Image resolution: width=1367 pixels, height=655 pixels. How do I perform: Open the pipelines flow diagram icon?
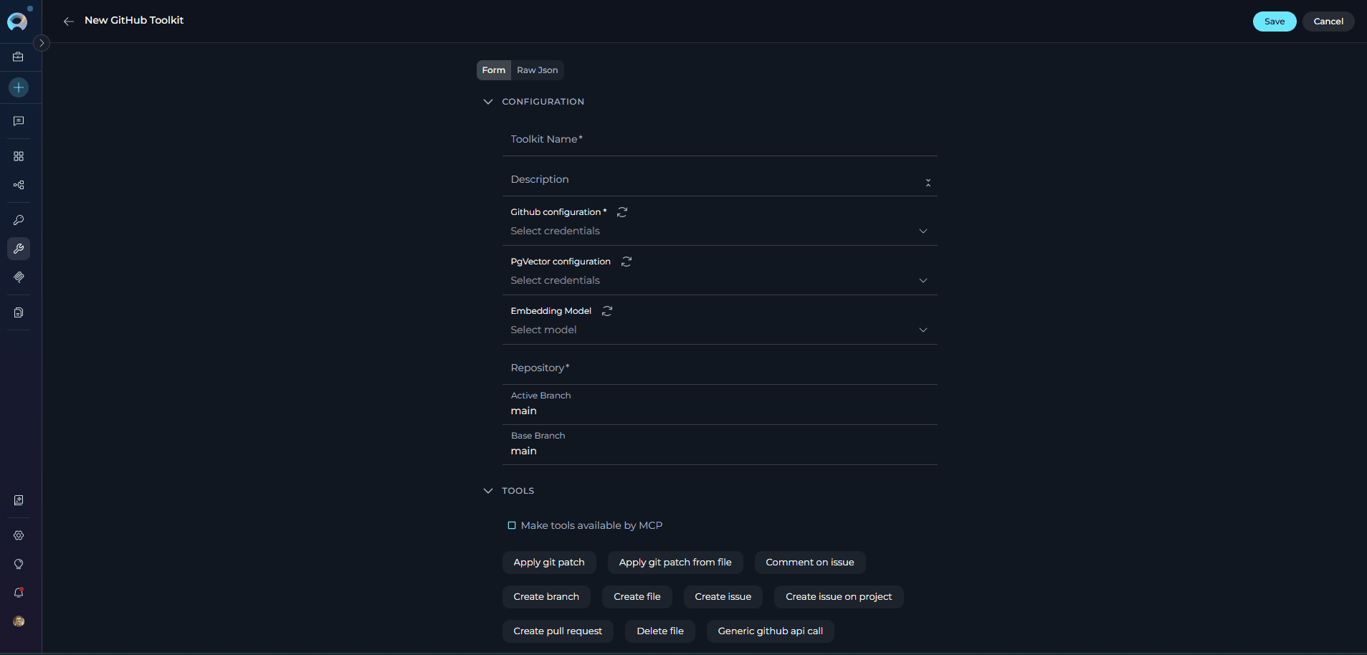tap(19, 185)
